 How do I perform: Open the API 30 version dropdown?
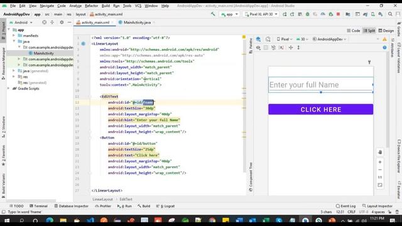point(303,39)
